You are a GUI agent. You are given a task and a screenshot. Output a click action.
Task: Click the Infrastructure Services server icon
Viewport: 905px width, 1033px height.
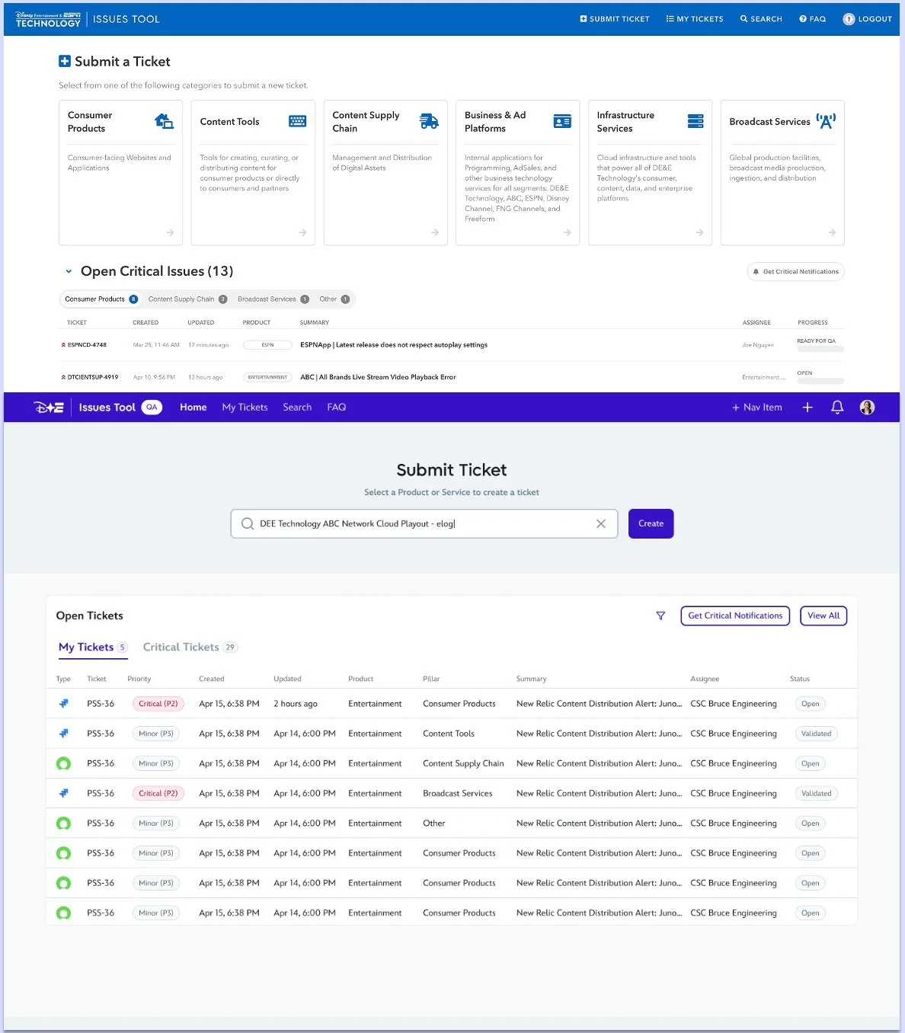point(696,121)
